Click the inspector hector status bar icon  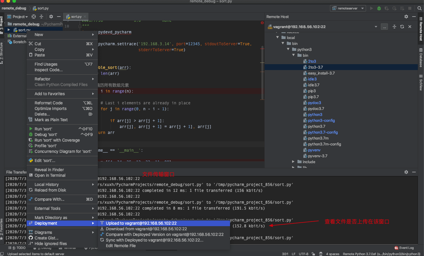[321, 254]
